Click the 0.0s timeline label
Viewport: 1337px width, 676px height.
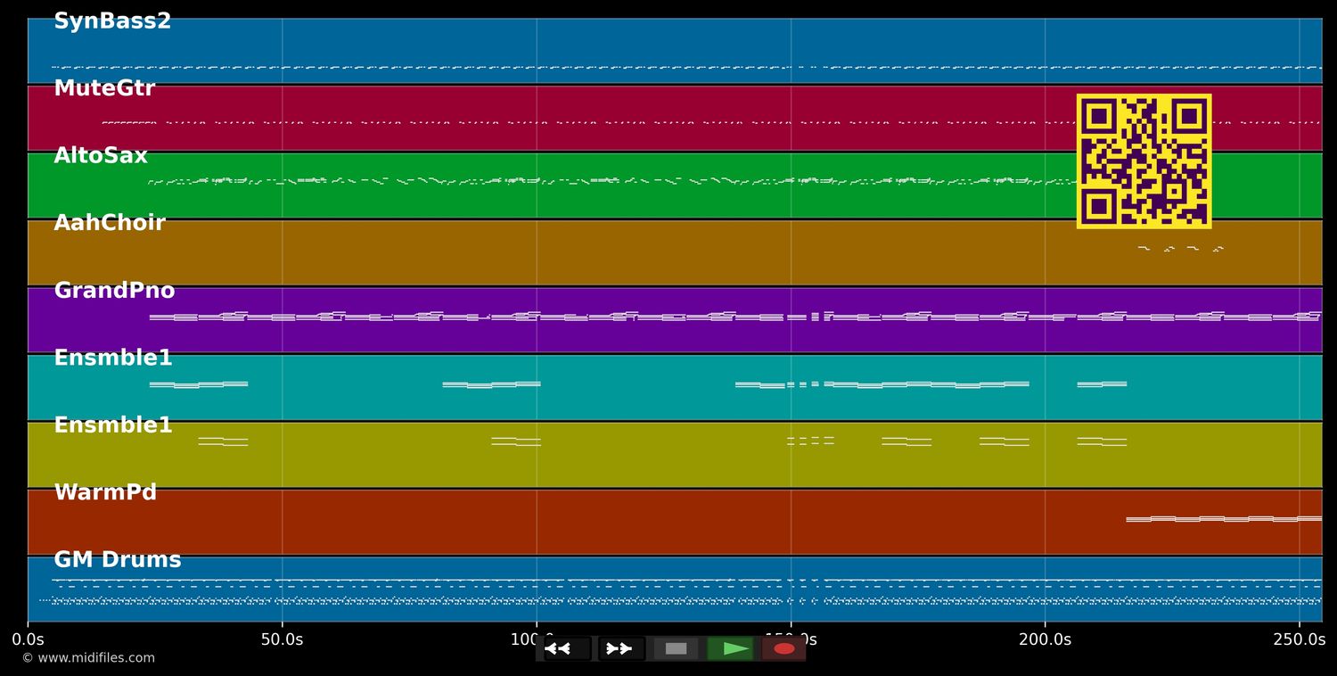coord(28,639)
